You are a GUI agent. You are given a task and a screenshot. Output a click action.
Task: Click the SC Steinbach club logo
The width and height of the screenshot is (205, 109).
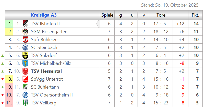(25, 47)
